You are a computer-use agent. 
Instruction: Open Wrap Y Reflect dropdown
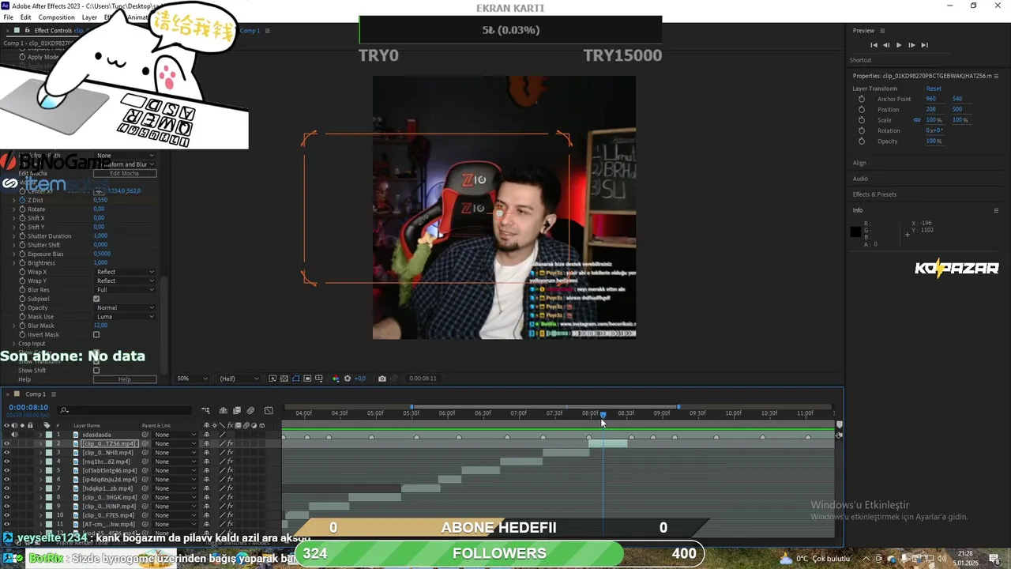pyautogui.click(x=125, y=281)
